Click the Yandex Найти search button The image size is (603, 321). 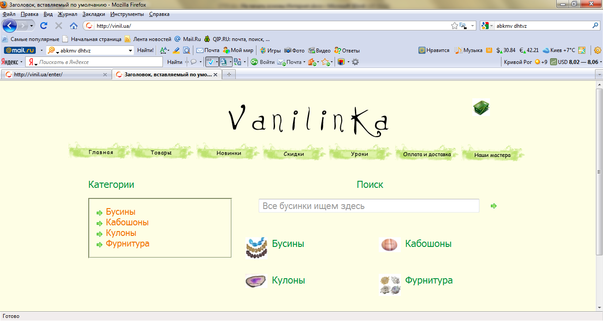(x=175, y=62)
